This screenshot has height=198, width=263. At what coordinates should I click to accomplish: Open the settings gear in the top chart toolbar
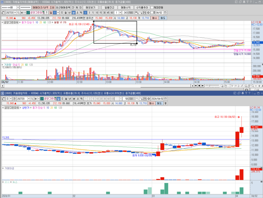click(x=148, y=13)
